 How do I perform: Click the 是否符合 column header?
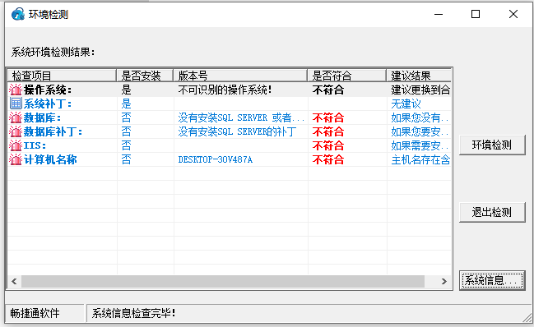(x=346, y=76)
